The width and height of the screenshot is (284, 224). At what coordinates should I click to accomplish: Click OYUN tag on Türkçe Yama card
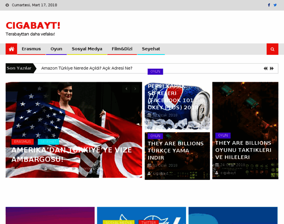155,136
